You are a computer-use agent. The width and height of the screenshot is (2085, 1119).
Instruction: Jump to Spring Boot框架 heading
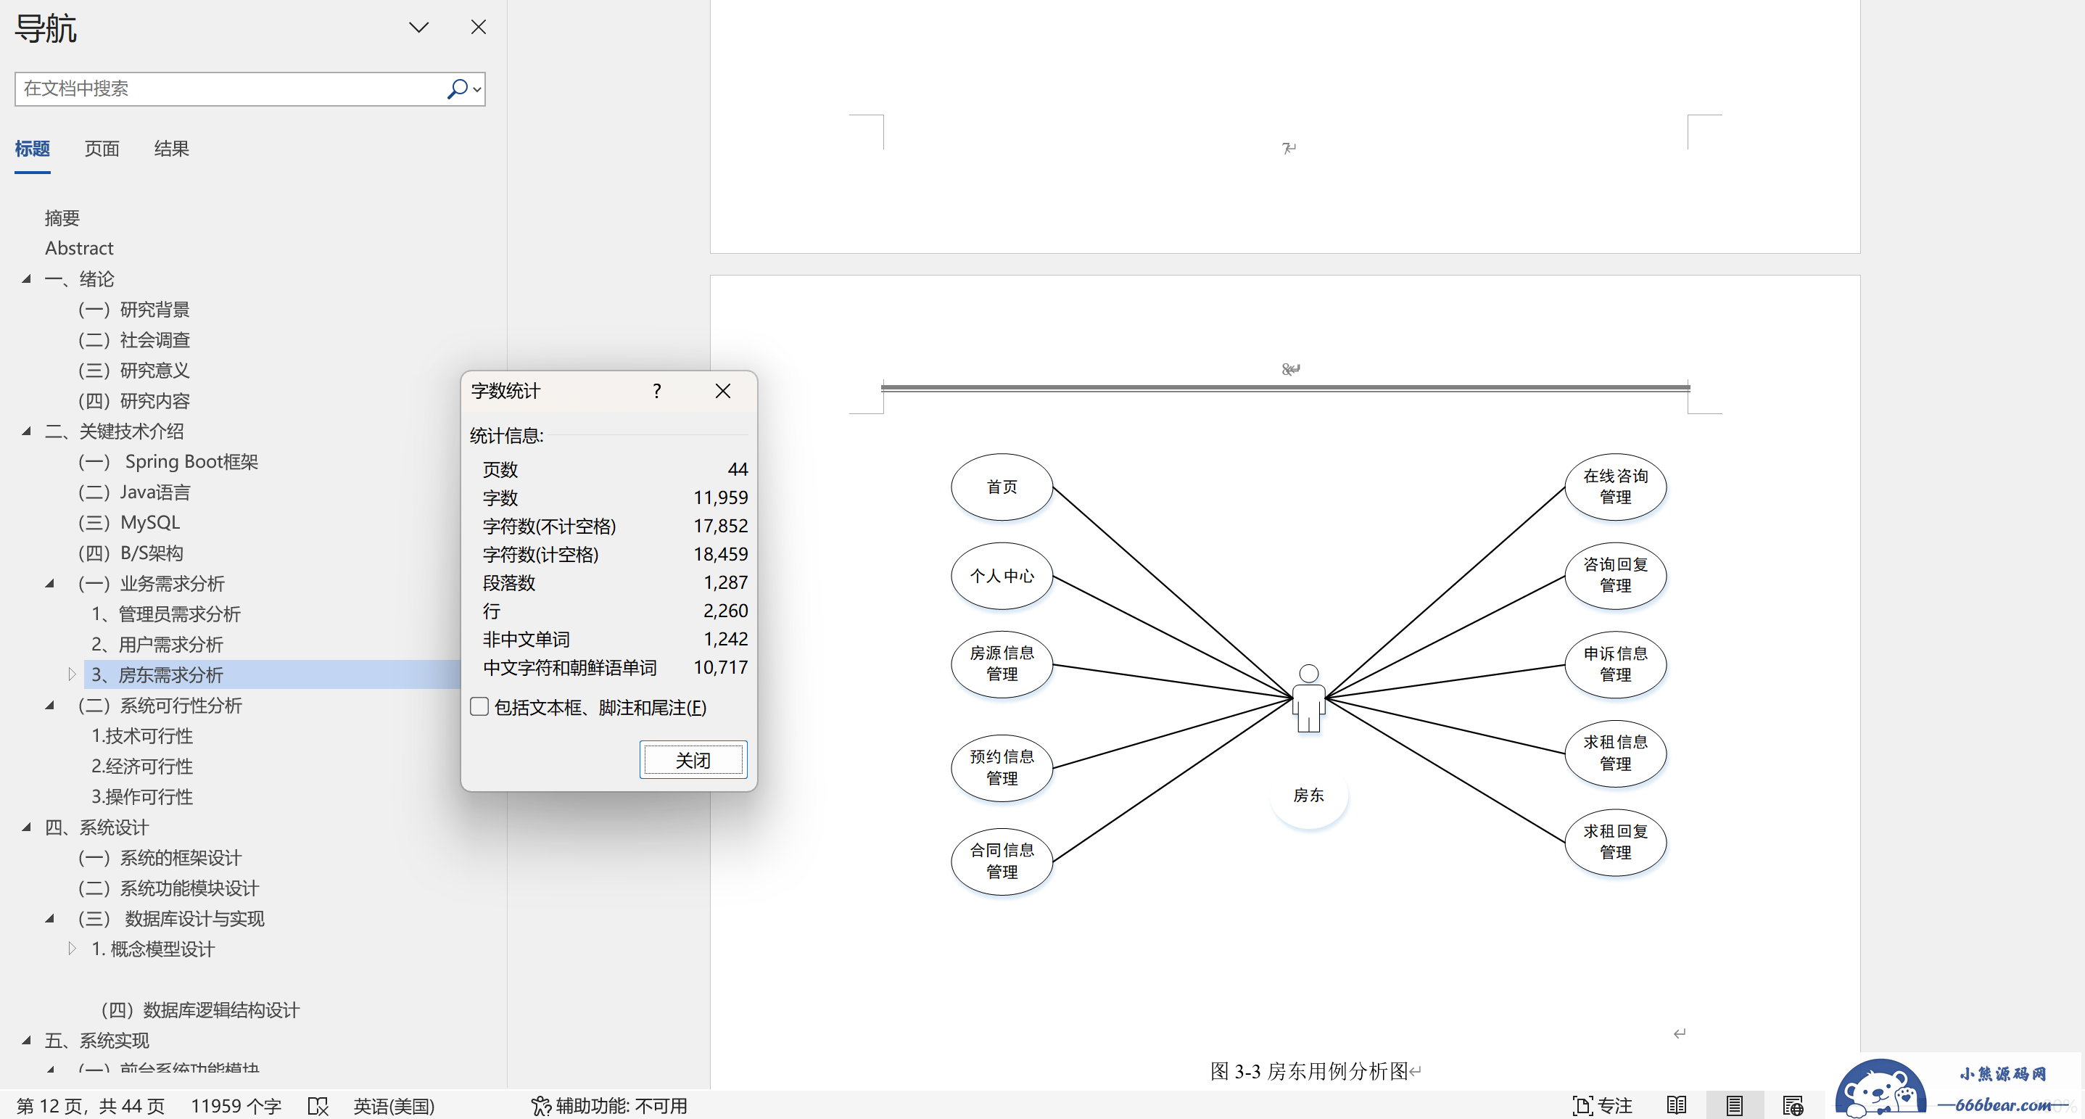tap(168, 461)
